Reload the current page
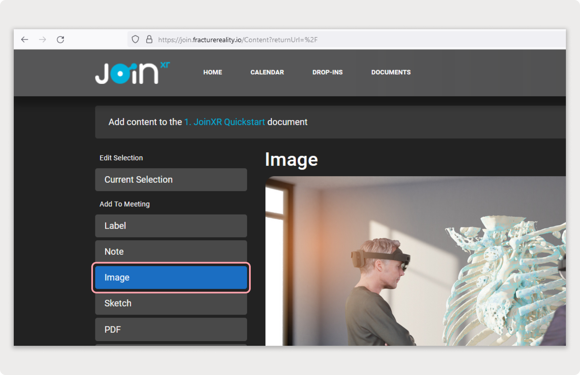Screen dimensions: 580x375 click(61, 39)
